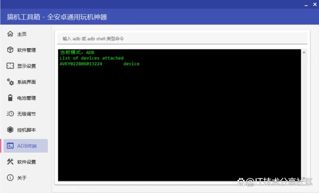Open 关于 menu label

[22, 178]
